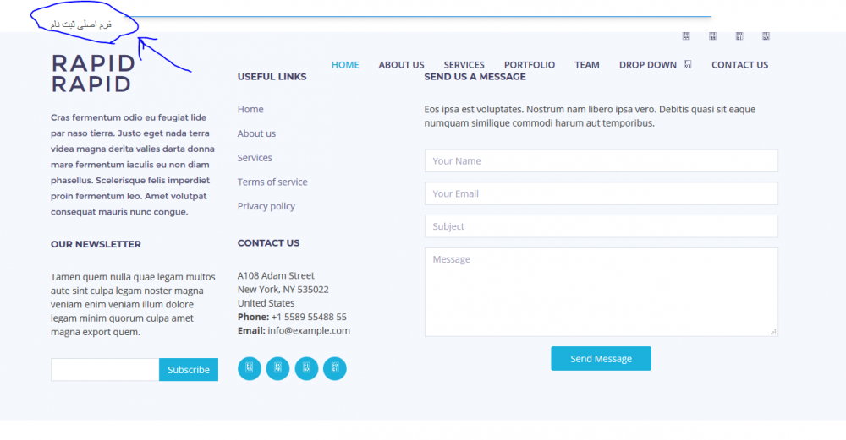Screen dimensions: 846x440
Task: Open the DROP DOWN navigation item
Action: pyautogui.click(x=648, y=65)
